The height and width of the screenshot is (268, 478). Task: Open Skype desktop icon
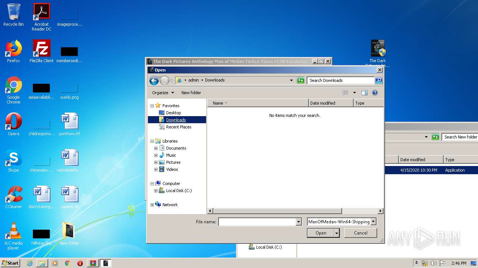pyautogui.click(x=13, y=161)
